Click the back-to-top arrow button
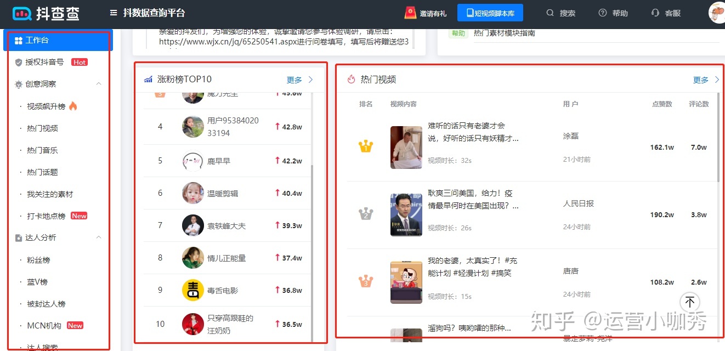This screenshot has width=725, height=351. pos(690,302)
